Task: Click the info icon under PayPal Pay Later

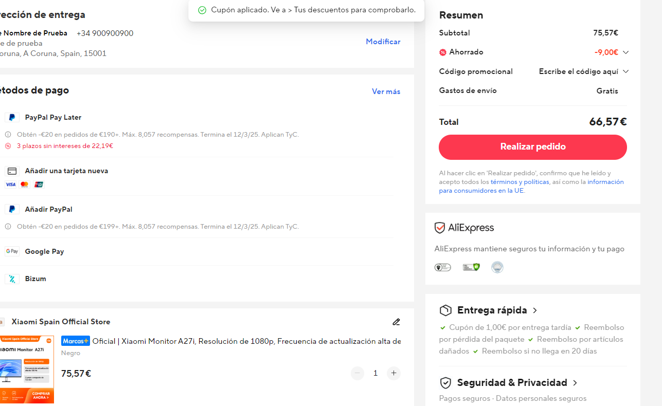Action: point(8,135)
